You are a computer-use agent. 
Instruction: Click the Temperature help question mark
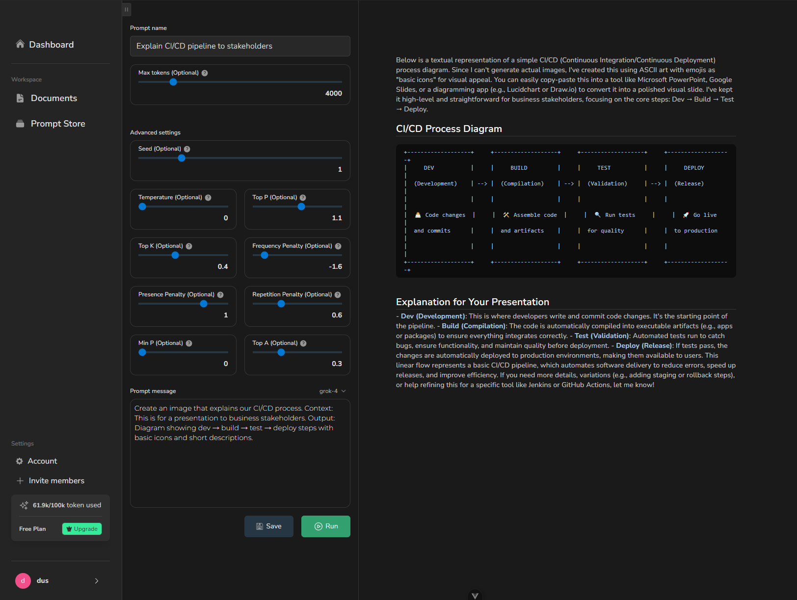click(x=208, y=197)
